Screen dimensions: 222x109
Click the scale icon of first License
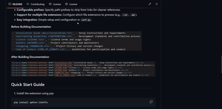click(x=50, y=4)
